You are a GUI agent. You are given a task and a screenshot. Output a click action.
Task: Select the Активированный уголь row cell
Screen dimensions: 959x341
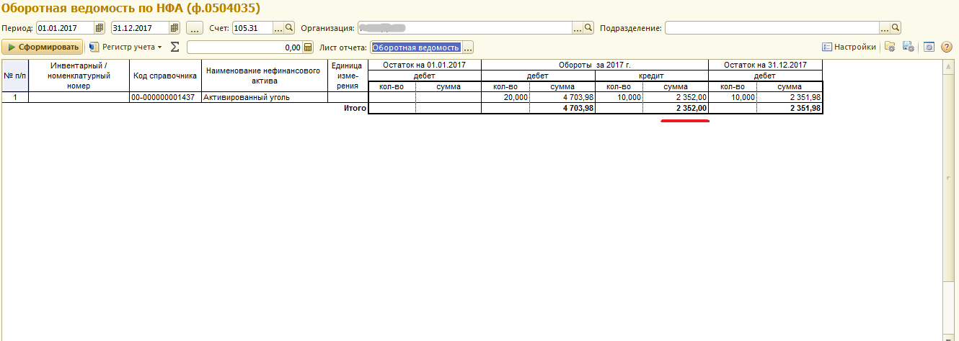point(264,97)
